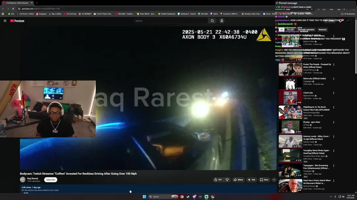357x200 pixels.
Task: Open options menu for lil peep video
Action: click(334, 122)
